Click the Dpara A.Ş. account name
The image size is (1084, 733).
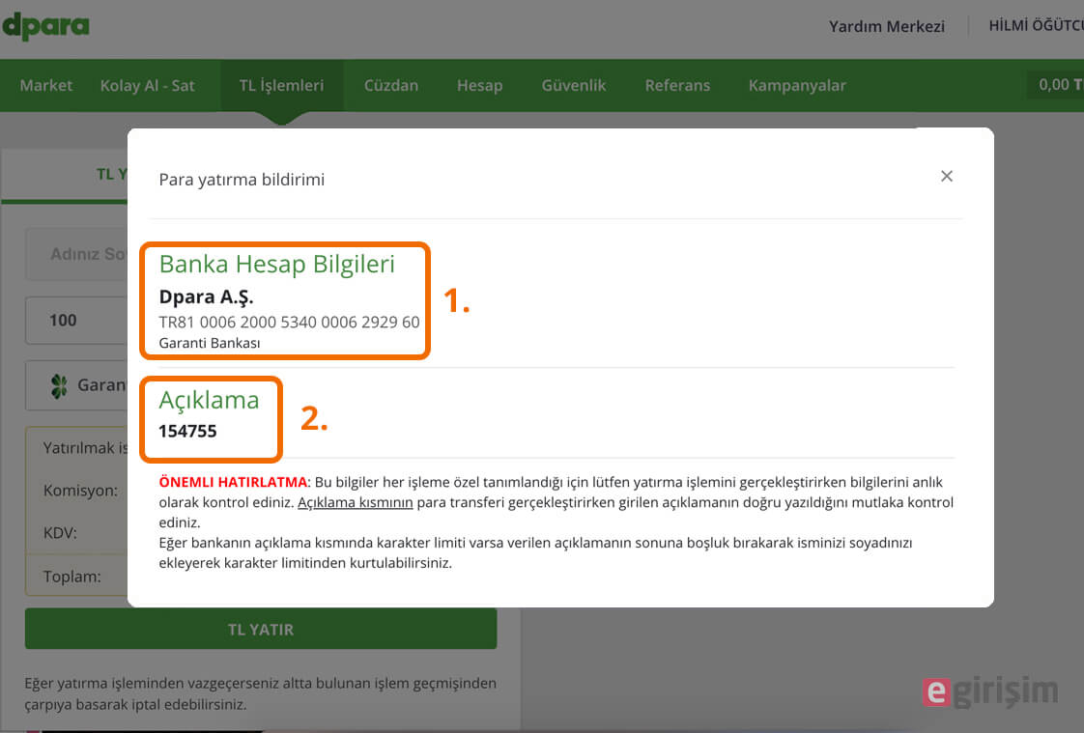[x=206, y=296]
